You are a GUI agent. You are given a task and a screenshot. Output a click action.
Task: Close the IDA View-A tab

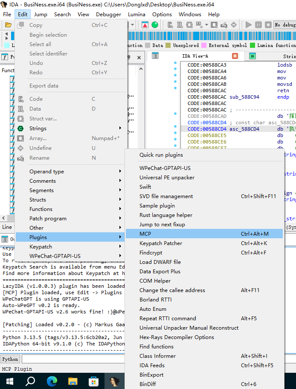[x=235, y=56]
